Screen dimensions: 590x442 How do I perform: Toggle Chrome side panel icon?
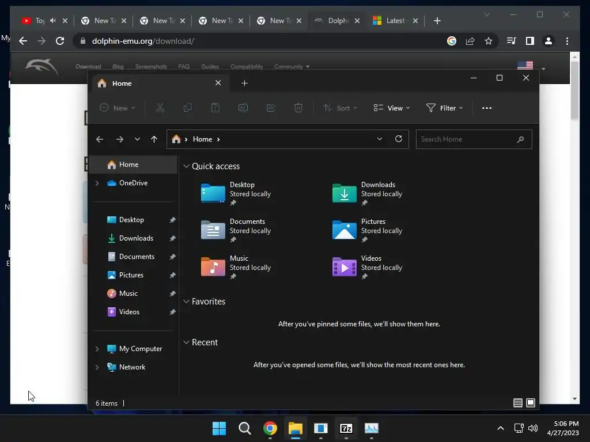click(530, 41)
